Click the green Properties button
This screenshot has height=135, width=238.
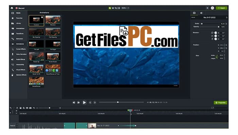coord(220,103)
